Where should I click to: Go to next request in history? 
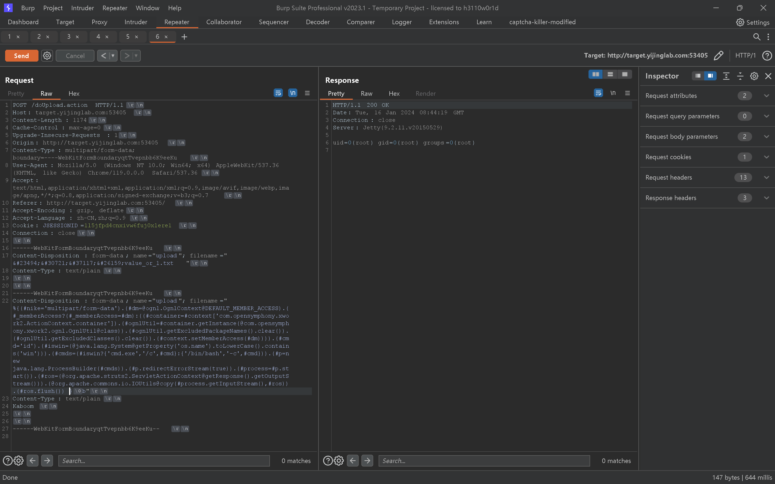tap(127, 56)
